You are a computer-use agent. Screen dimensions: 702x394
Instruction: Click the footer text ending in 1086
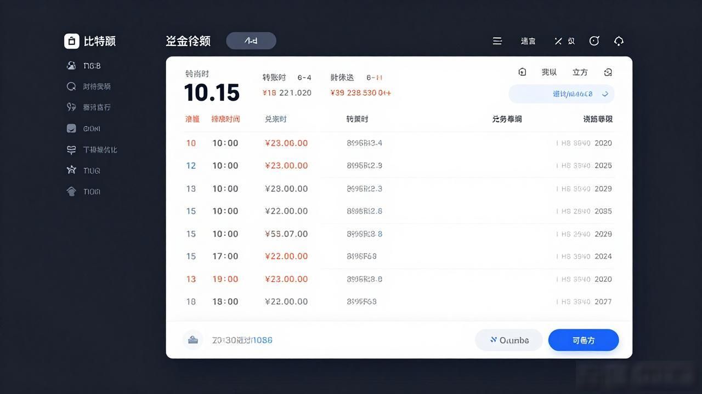pos(242,340)
